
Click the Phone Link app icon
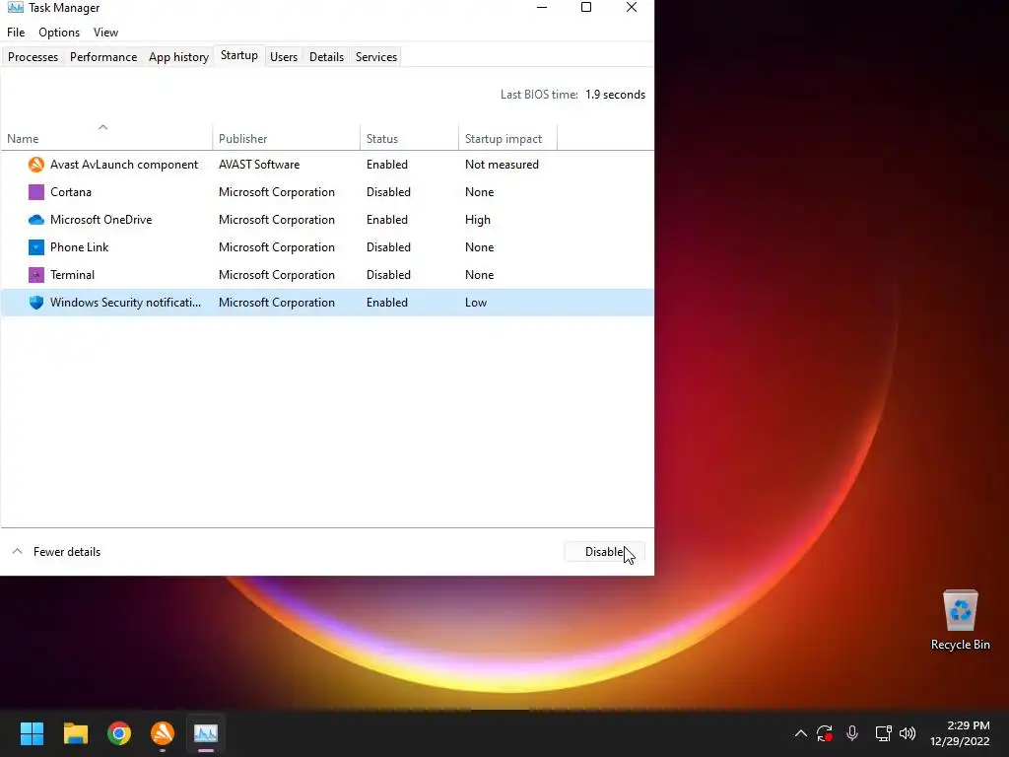coord(36,247)
